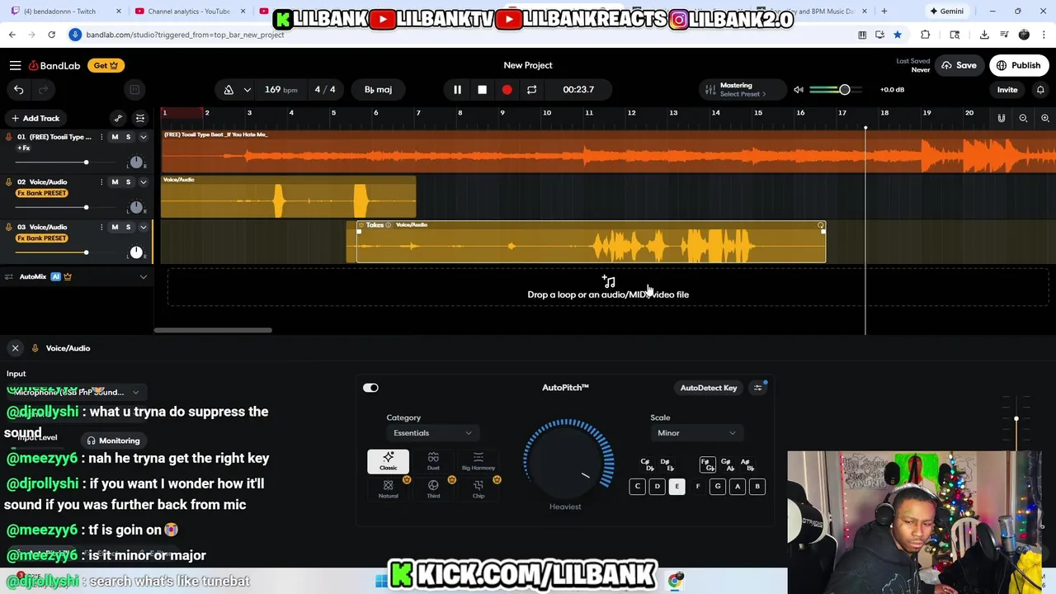Click the 169 bpm tempo field
The width and height of the screenshot is (1056, 594).
tap(281, 89)
